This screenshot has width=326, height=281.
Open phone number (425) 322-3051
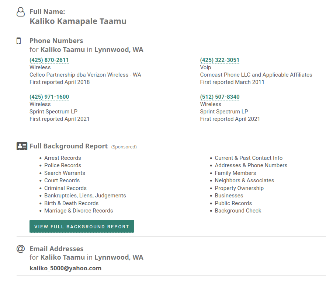tap(219, 60)
